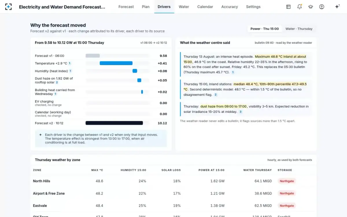Click North Hills humidity value 24%

point(142,181)
